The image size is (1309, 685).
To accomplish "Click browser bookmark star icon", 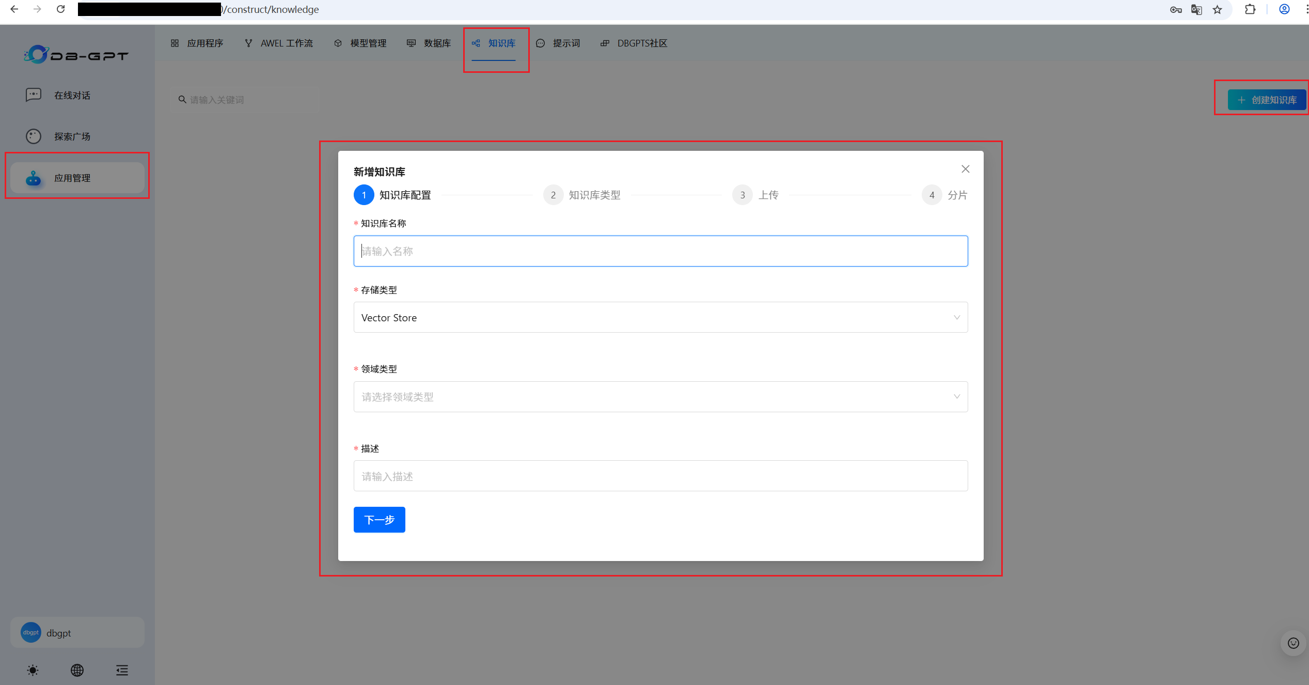I will [x=1217, y=9].
